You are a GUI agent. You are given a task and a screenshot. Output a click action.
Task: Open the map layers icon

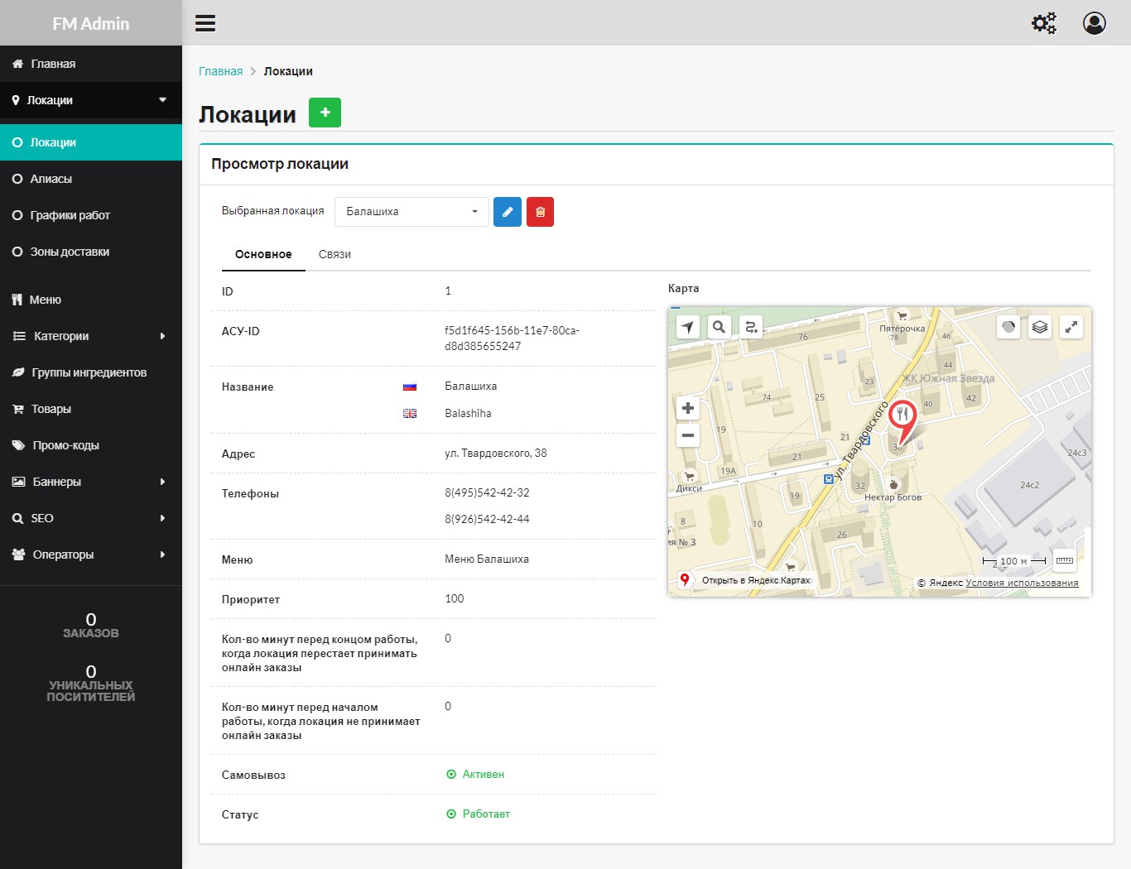pyautogui.click(x=1040, y=327)
